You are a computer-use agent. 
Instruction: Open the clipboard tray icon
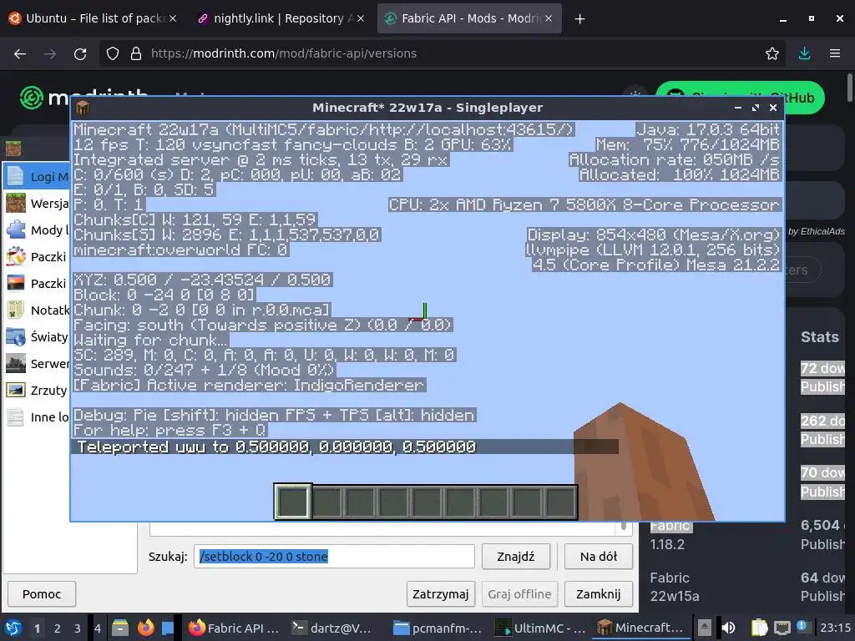coord(759,628)
